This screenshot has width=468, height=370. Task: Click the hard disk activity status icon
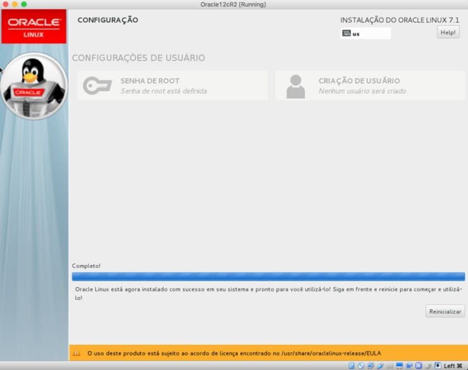tap(351, 366)
